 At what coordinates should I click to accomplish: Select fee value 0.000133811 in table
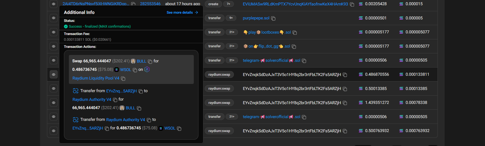click(417, 74)
